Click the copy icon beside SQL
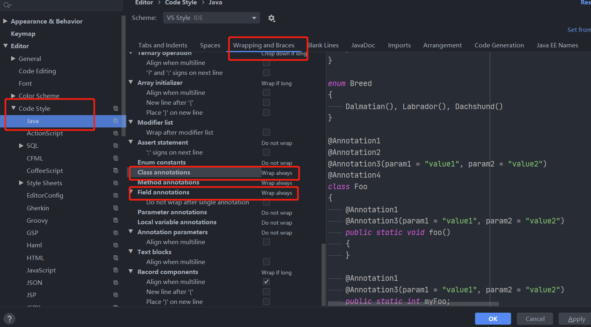Screen dimensions: 591x327 coord(116,145)
